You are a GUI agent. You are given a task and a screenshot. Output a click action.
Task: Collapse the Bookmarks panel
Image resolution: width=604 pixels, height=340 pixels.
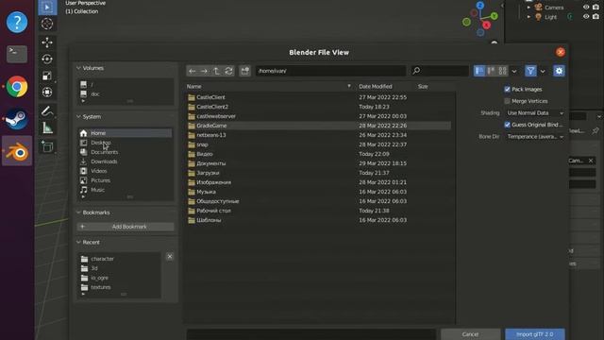(78, 212)
